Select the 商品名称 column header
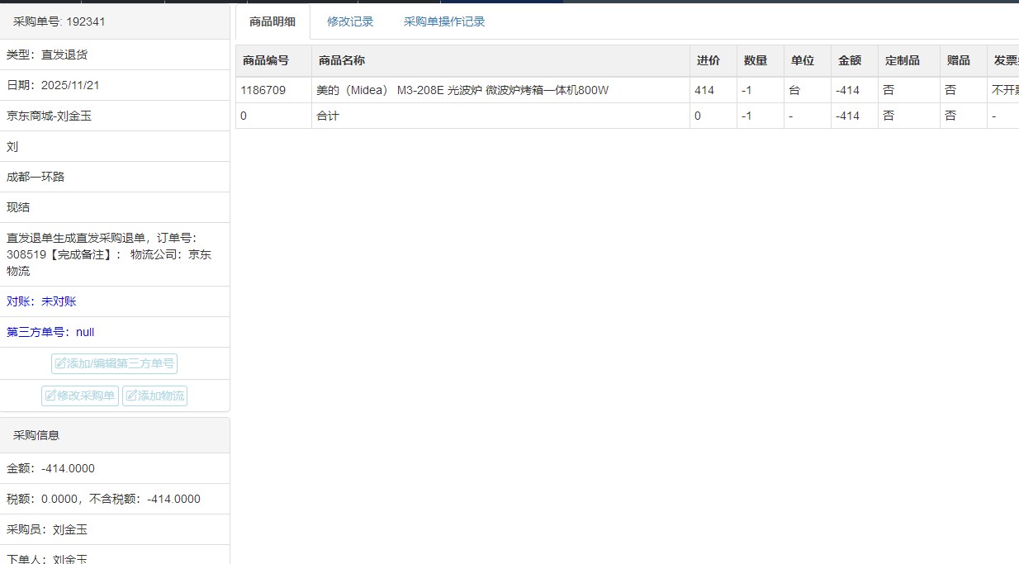The width and height of the screenshot is (1019, 564). [x=342, y=60]
